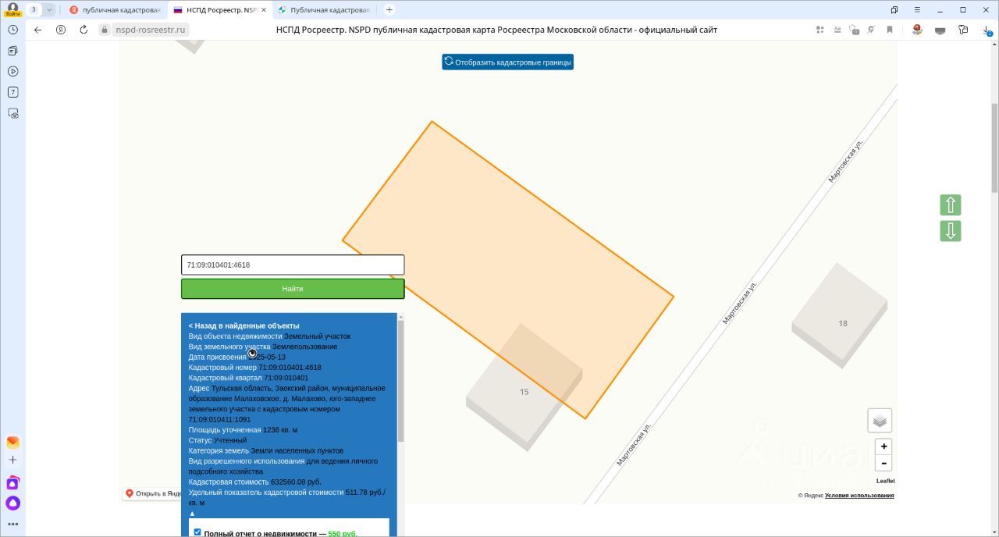Open the Alice smart home icon in sidebar

(12, 483)
